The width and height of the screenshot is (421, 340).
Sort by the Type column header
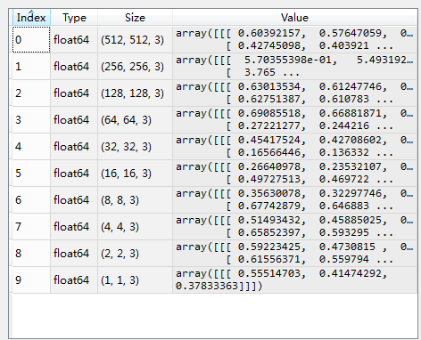74,18
